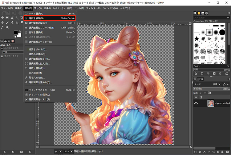The image size is (231, 155).
Task: Click the Create new brush icon
Action: click(x=202, y=74)
